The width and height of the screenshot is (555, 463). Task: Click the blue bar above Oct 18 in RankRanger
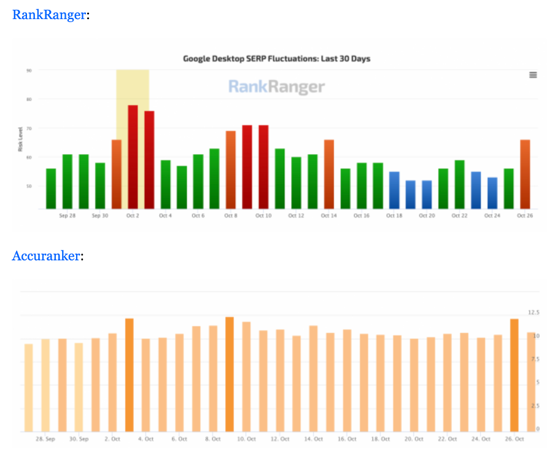394,190
